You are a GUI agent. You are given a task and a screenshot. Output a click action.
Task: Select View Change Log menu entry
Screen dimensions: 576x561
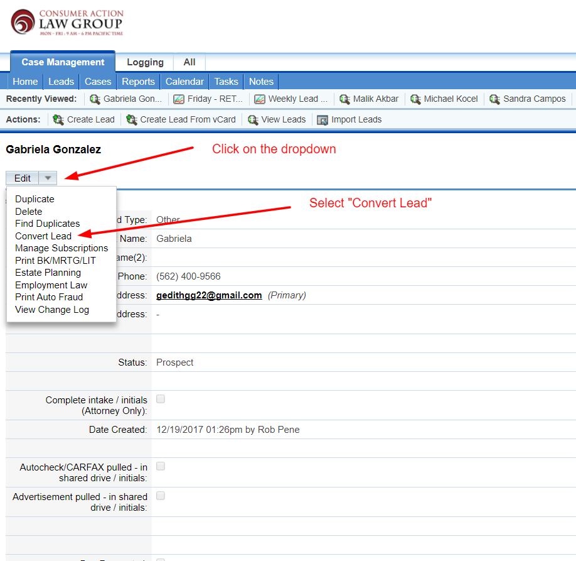point(52,310)
